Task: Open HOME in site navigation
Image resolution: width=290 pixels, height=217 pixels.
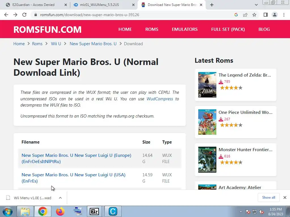Action: point(125,29)
